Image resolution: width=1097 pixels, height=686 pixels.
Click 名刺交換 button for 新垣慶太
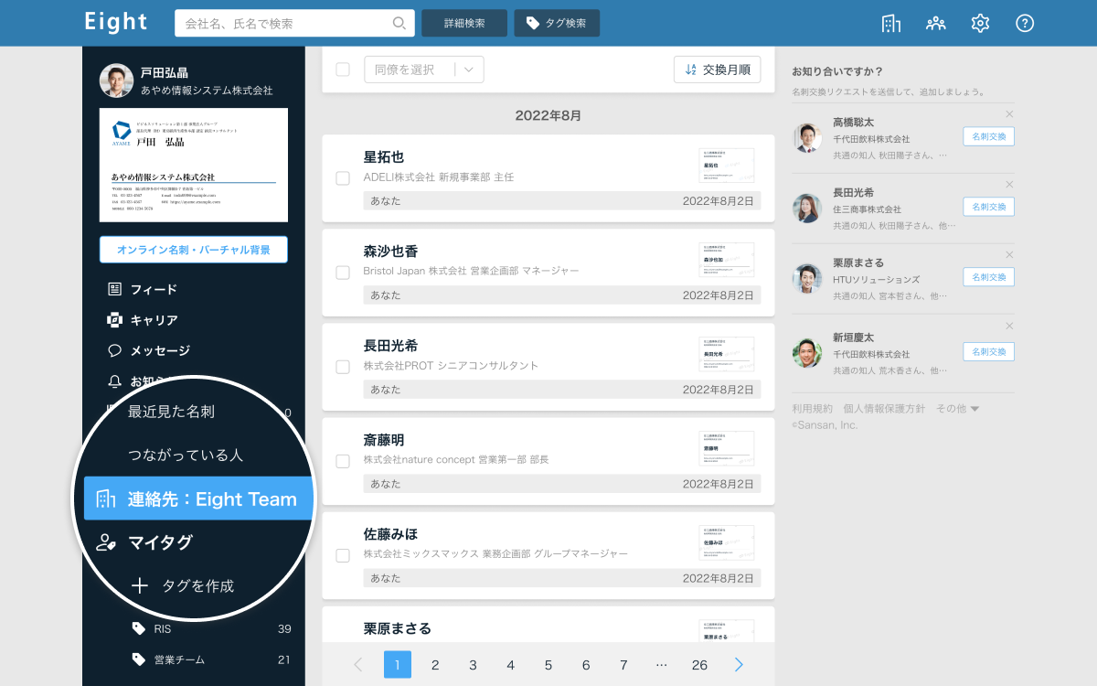click(x=988, y=352)
